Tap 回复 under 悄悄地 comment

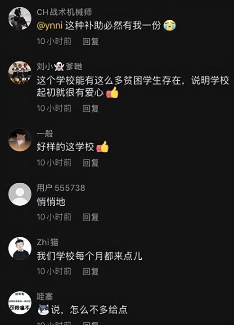91,217
